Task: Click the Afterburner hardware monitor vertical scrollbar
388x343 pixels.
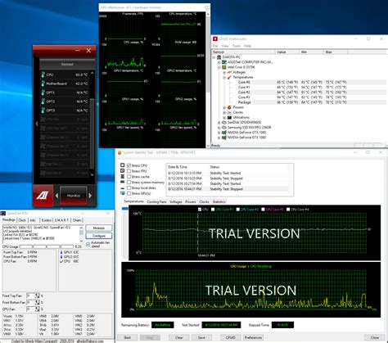Action: pyautogui.click(x=208, y=79)
